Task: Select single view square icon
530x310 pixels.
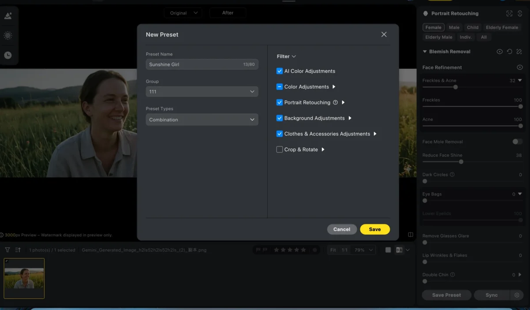Action: pos(388,250)
